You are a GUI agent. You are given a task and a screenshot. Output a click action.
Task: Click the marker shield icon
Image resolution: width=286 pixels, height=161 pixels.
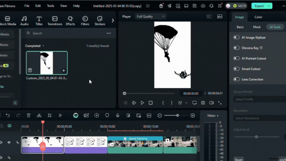pyautogui.click(x=107, y=115)
